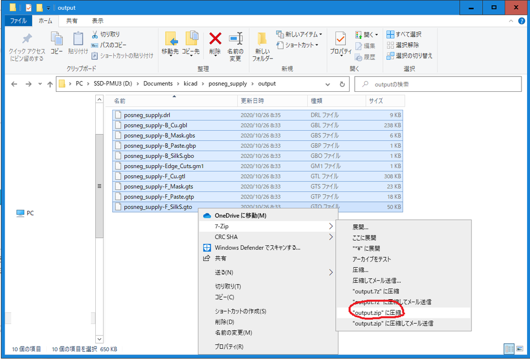The image size is (530, 359).
Task: Switch to large icons view button
Action: pyautogui.click(x=519, y=348)
